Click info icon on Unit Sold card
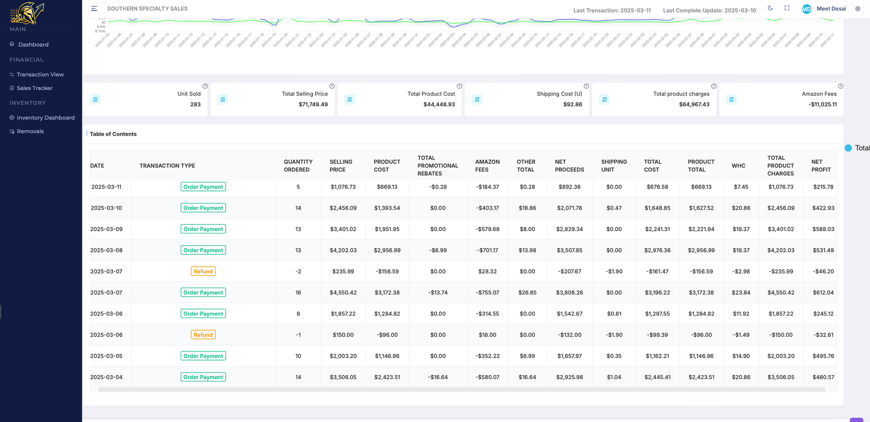Image resolution: width=870 pixels, height=422 pixels. tap(205, 86)
